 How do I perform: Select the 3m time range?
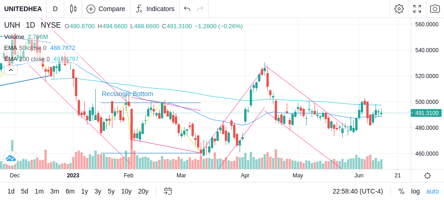(55, 192)
